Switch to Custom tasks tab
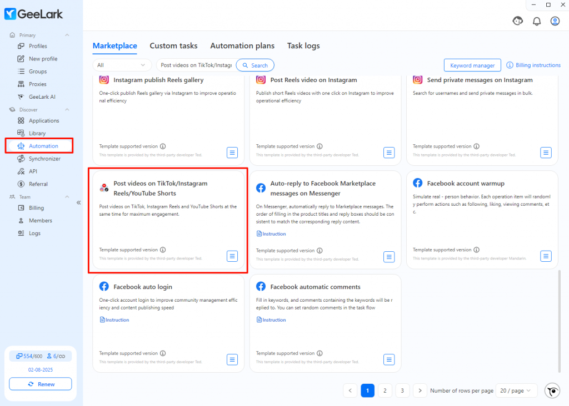Screen dimensions: 569x406 pyautogui.click(x=173, y=45)
